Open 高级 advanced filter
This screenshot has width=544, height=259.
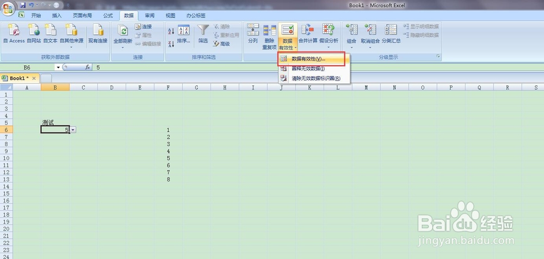221,44
